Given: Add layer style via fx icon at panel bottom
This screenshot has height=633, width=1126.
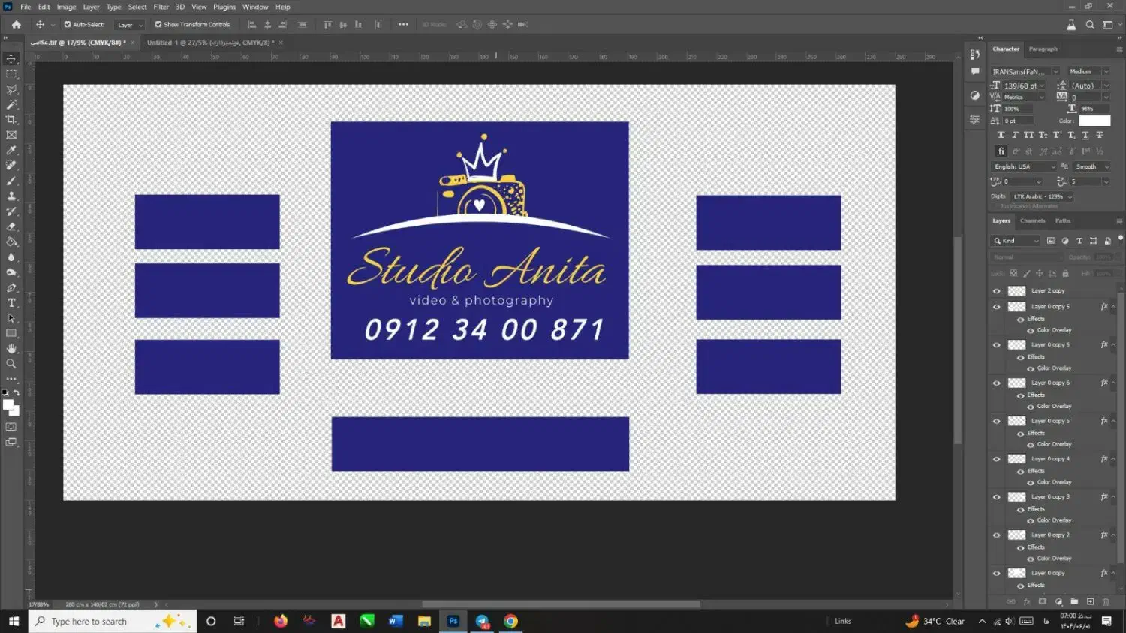Looking at the screenshot, I should pyautogui.click(x=1027, y=601).
